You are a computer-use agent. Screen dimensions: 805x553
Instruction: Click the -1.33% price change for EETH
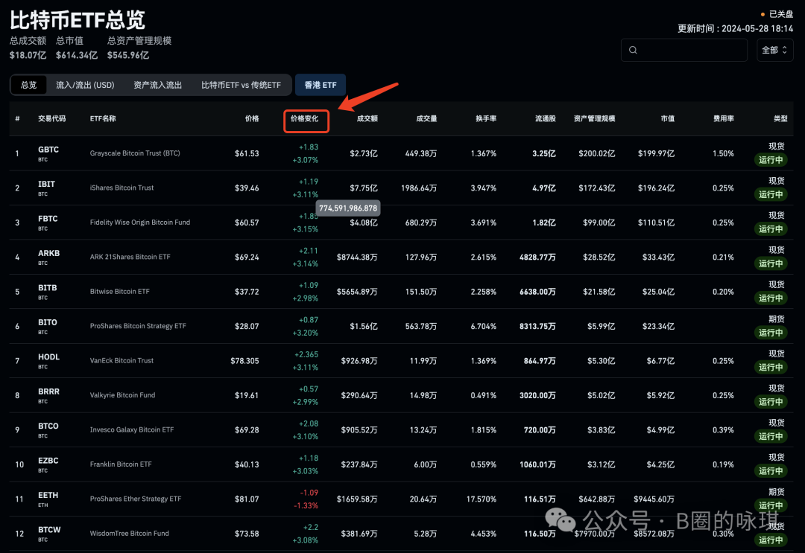pos(306,506)
